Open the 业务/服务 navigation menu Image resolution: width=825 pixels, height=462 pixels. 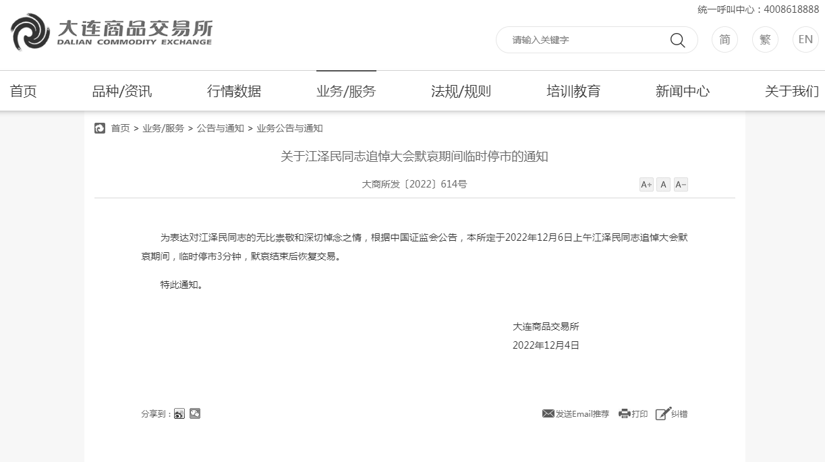coord(346,91)
